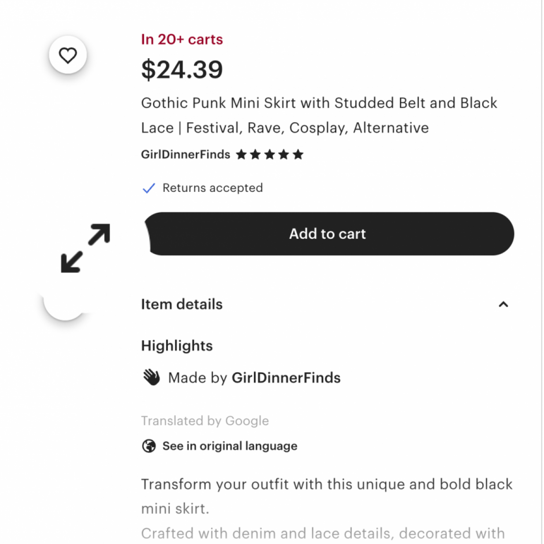Click the expand image arrows icon
544x544 pixels.
click(86, 248)
